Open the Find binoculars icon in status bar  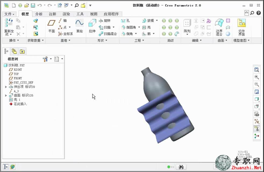(181, 167)
